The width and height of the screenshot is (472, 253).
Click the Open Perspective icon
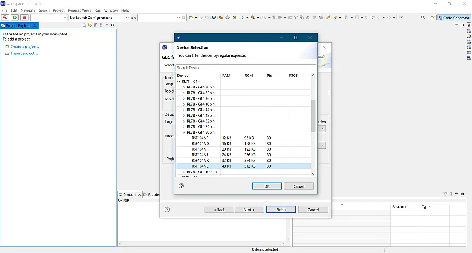(432, 18)
